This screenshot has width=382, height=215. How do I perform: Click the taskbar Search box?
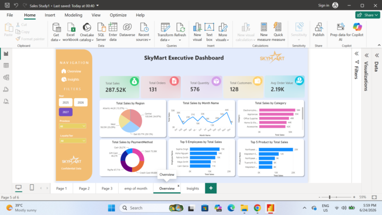click(151, 208)
